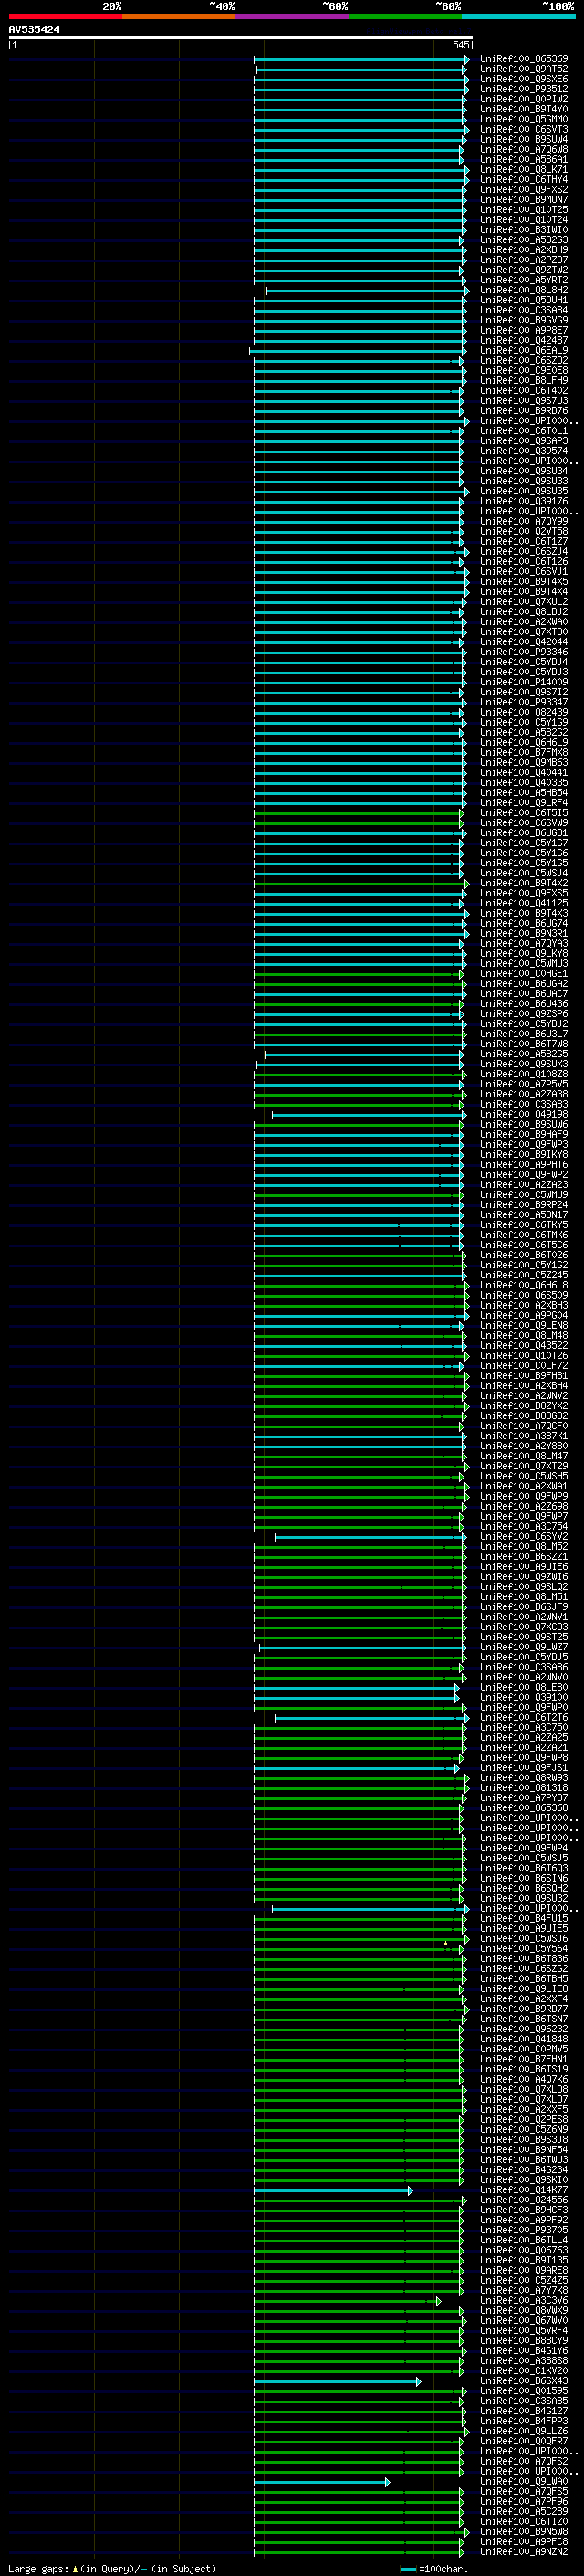
Task: Select the UniRef100_Q5DUH1 label
Action: [x=523, y=300]
